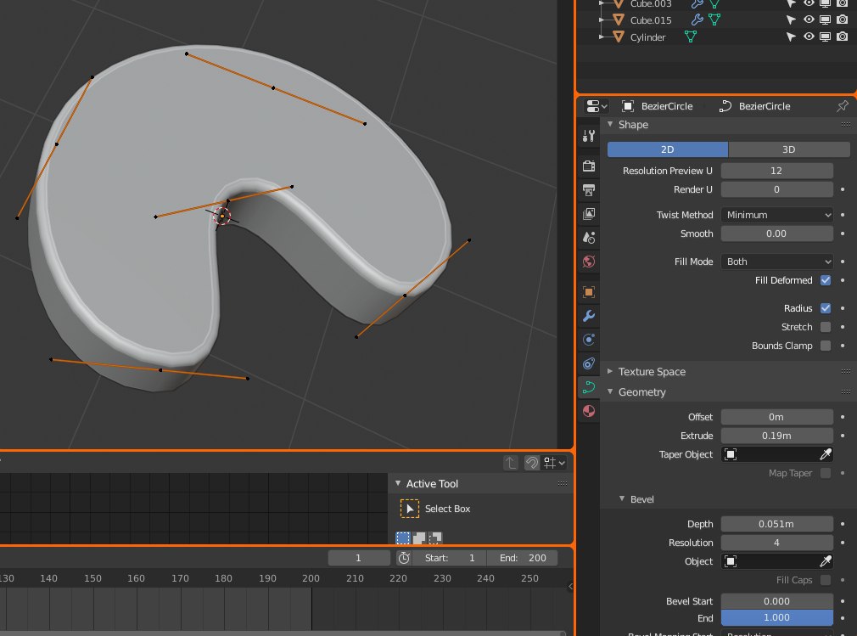Open the Object Constraints properties tab

coord(589,363)
